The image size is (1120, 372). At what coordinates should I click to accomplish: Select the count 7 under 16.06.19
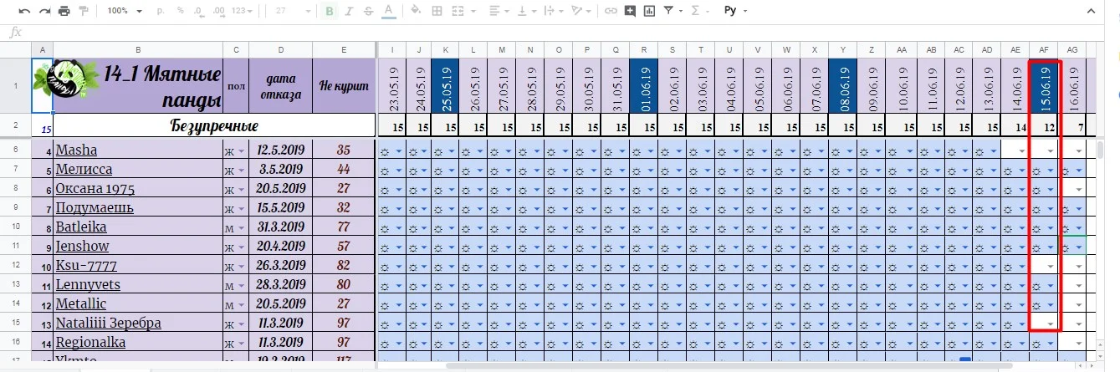click(x=1072, y=127)
